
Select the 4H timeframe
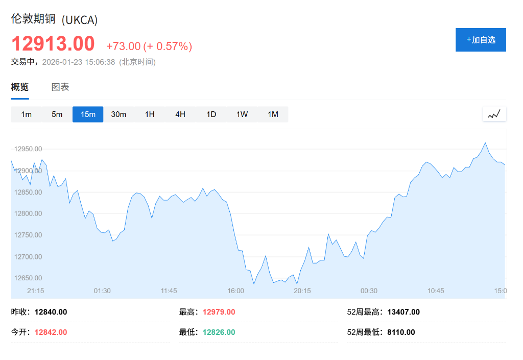pos(180,114)
